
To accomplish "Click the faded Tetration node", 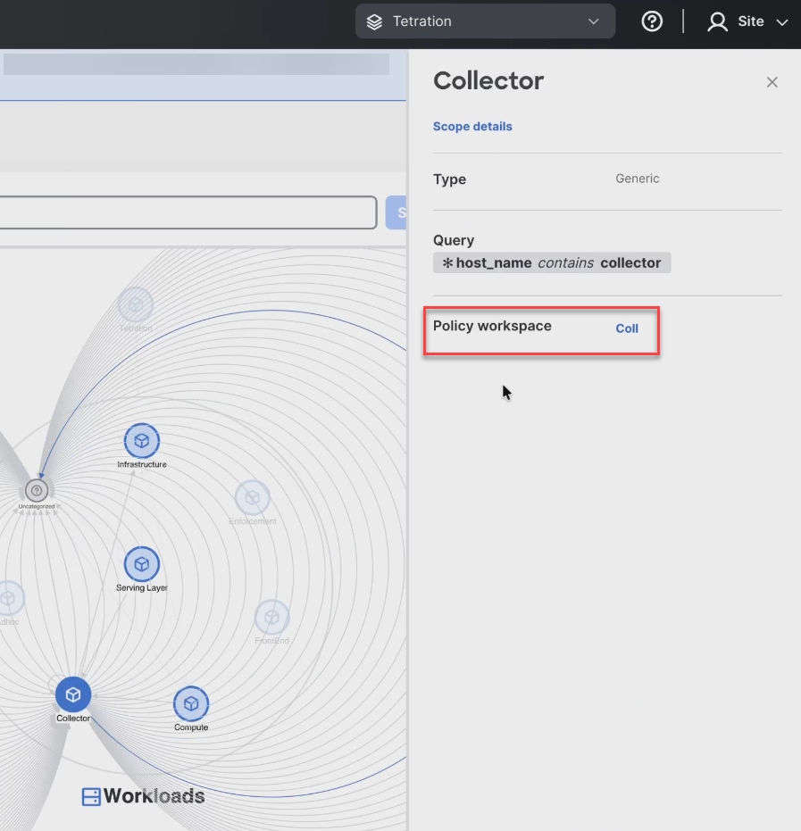I will click(x=136, y=305).
